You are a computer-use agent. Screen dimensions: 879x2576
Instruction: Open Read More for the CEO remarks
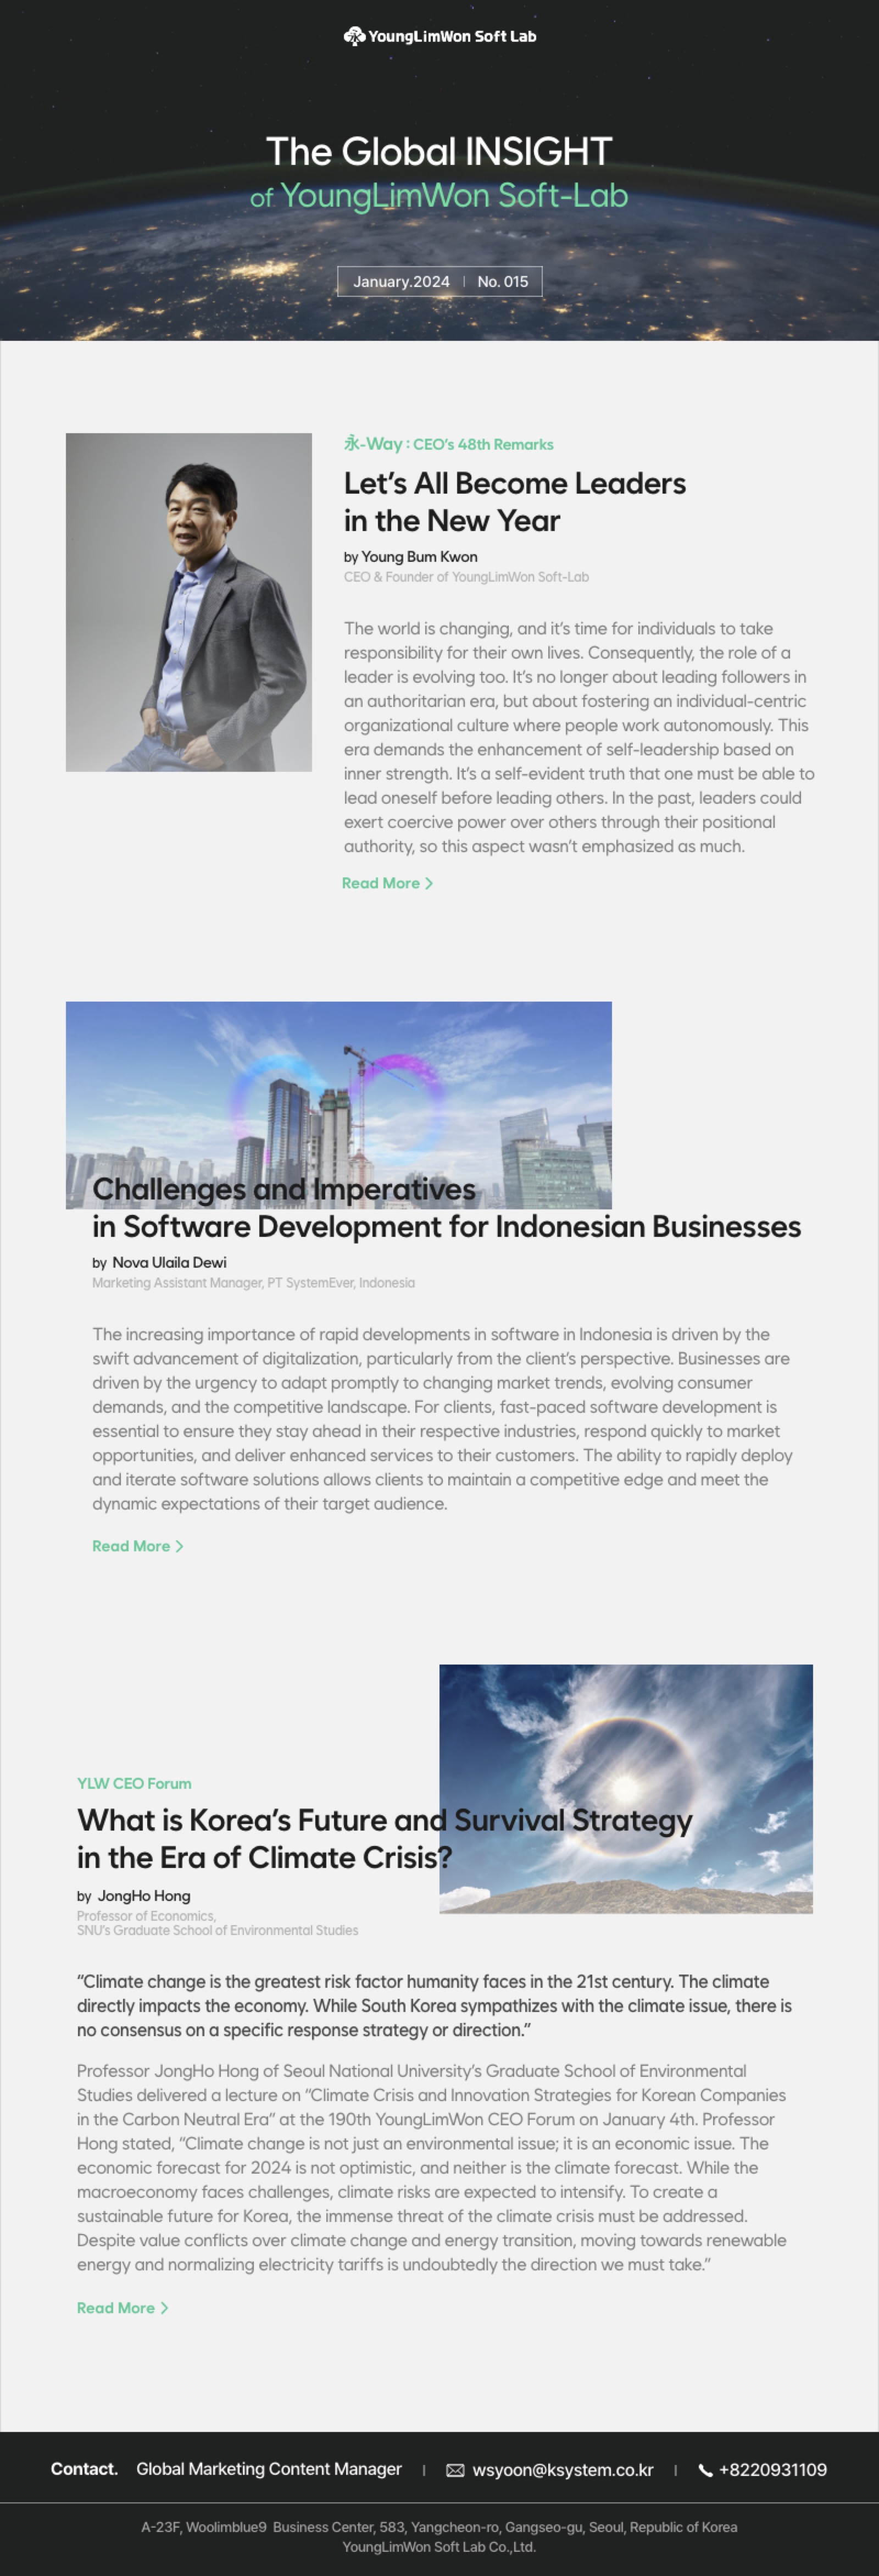pos(381,883)
